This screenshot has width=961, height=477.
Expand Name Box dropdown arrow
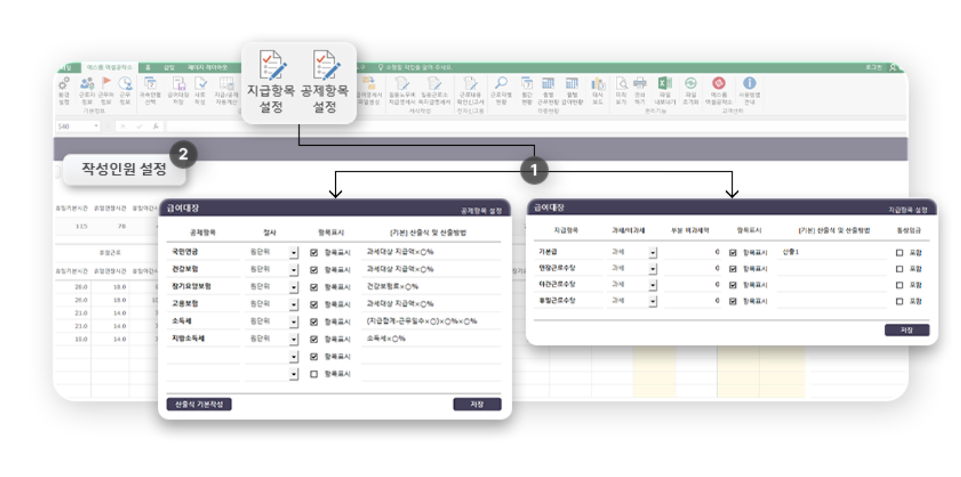pos(96,126)
